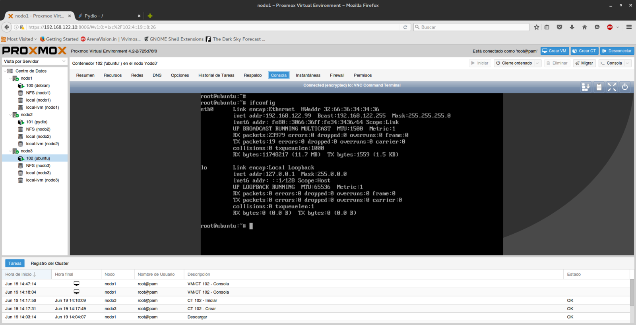
Task: Open the noVNC clipboard icon
Action: coord(599,87)
